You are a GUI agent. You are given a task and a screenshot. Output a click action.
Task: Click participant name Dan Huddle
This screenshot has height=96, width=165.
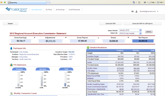(24, 52)
